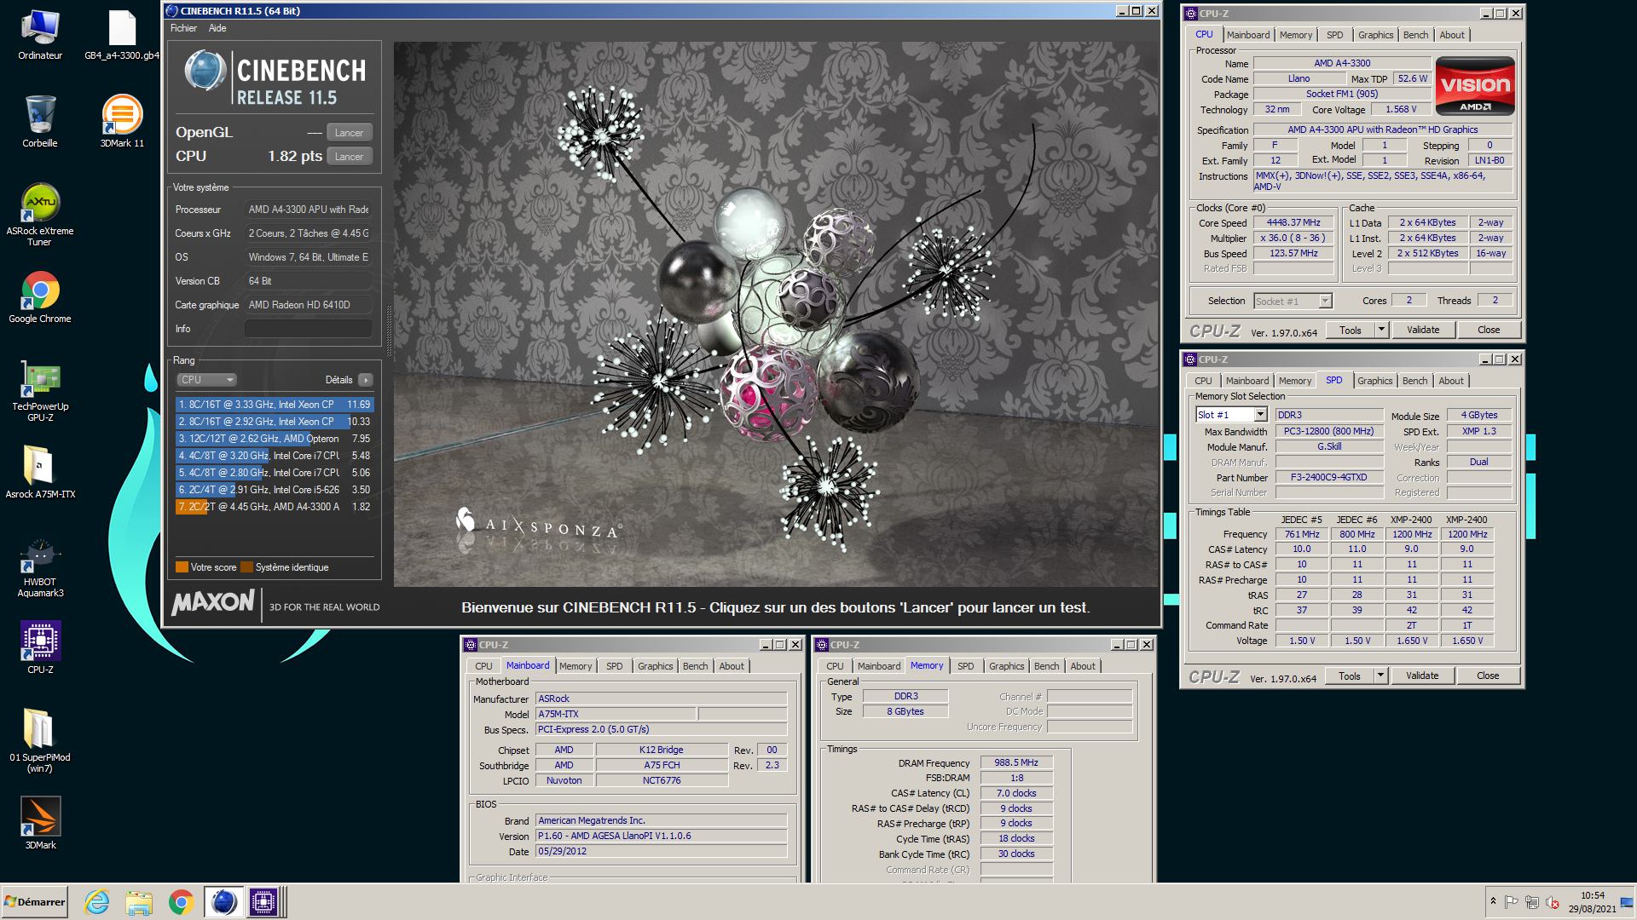Open CPU tab in Memory CPU-Z window
This screenshot has height=920, width=1637.
tap(835, 666)
